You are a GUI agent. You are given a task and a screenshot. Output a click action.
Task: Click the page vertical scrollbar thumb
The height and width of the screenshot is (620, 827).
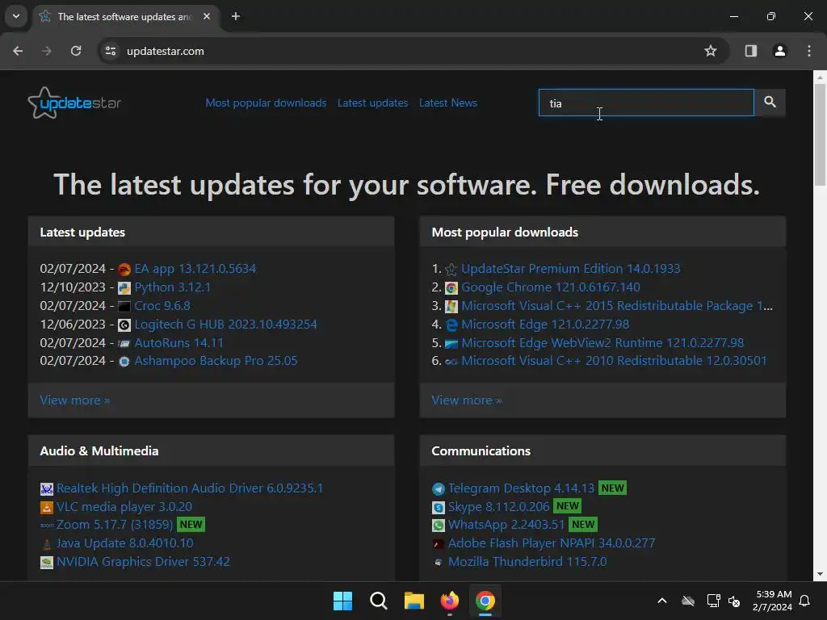coord(820,135)
